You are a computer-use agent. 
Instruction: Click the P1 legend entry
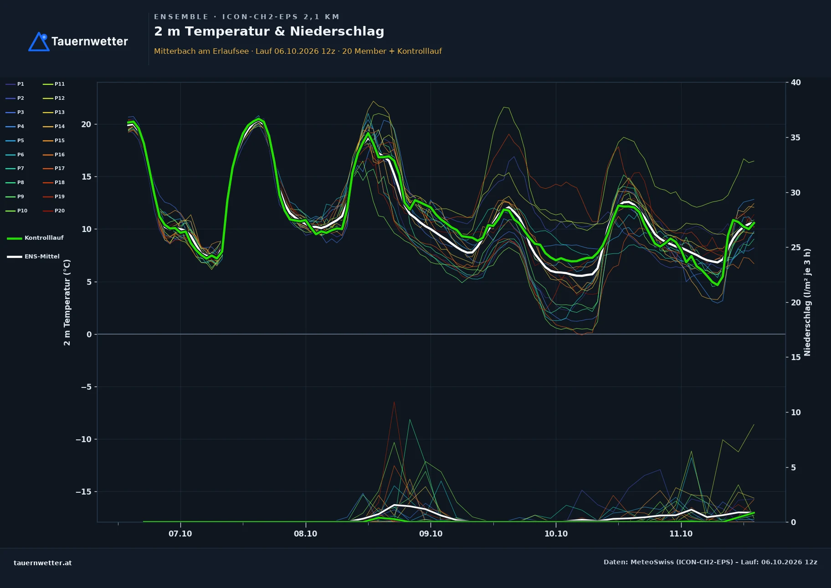[x=15, y=84]
